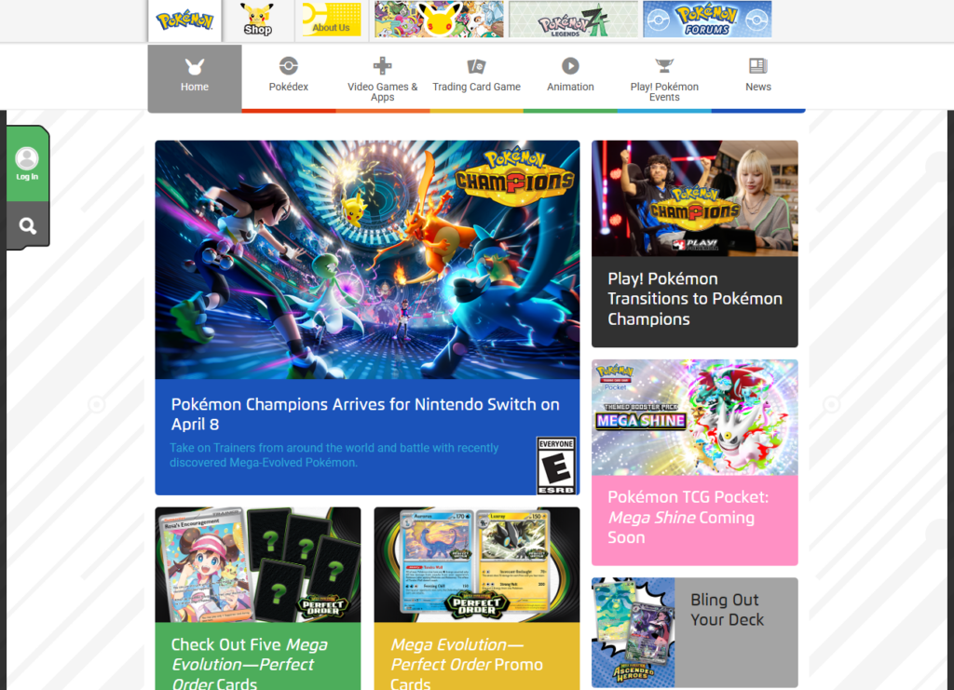This screenshot has width=954, height=690.
Task: Click the Log In avatar icon
Action: pos(27,159)
